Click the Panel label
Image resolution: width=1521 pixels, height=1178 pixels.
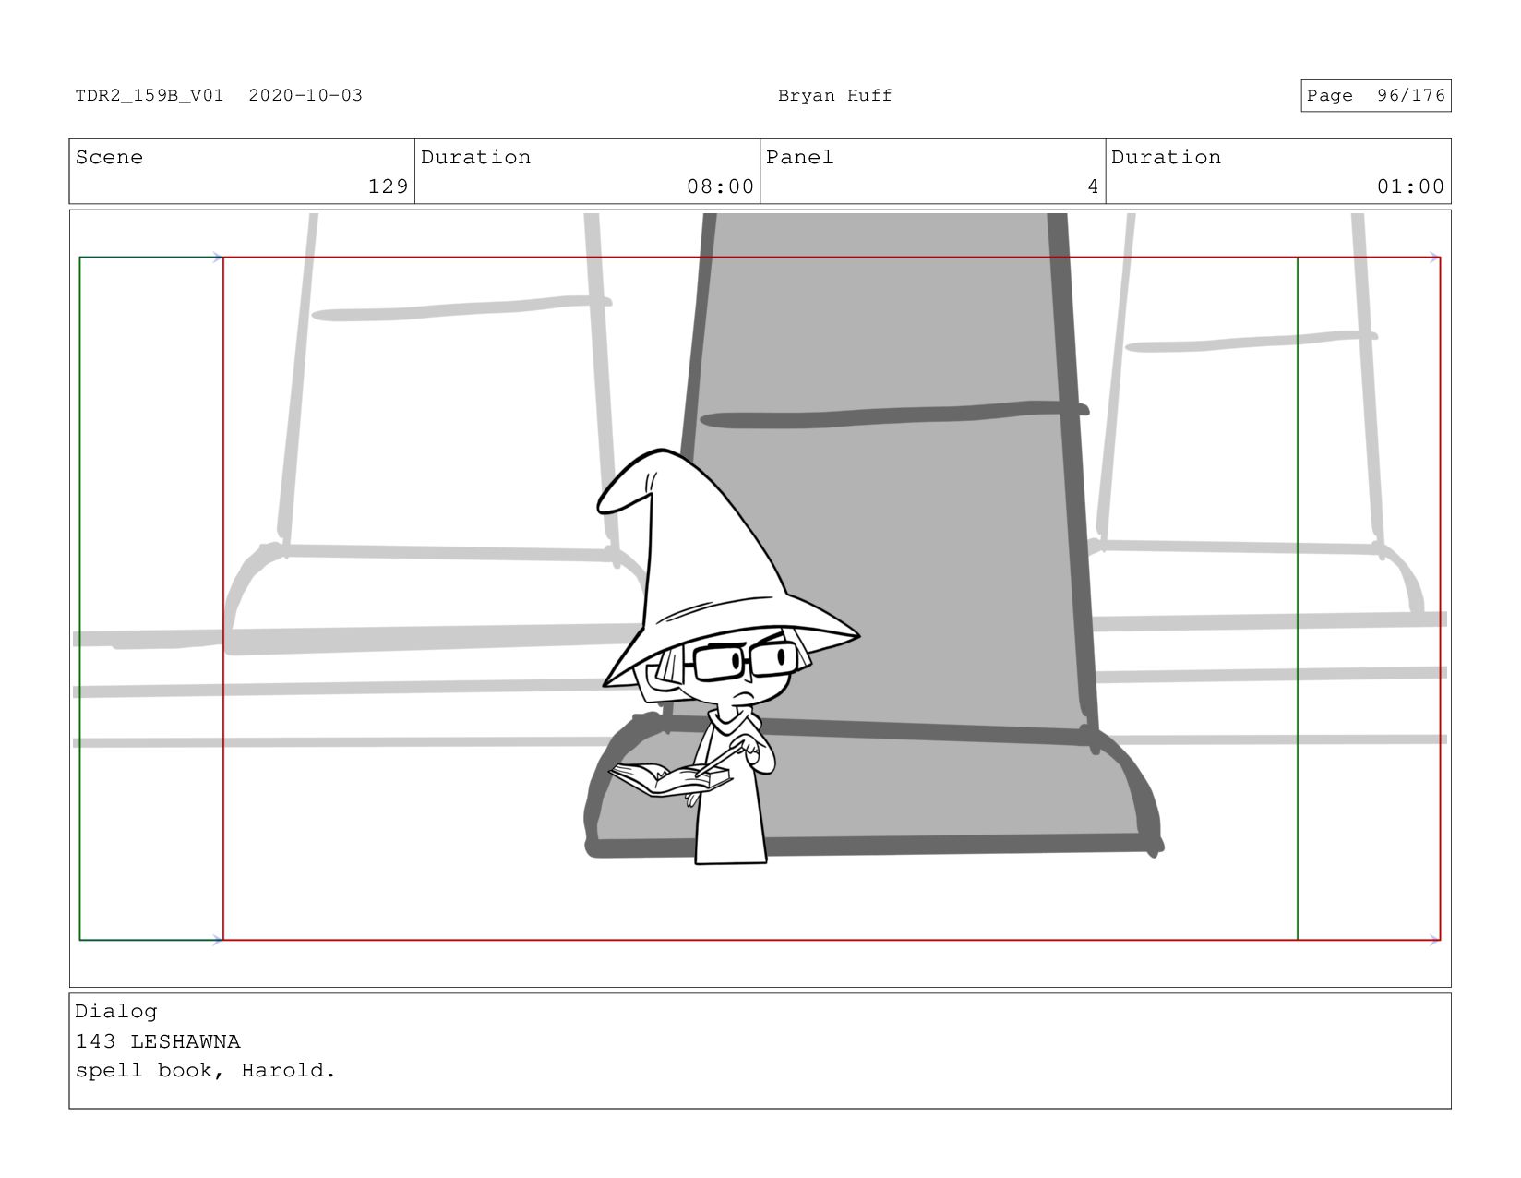point(799,157)
